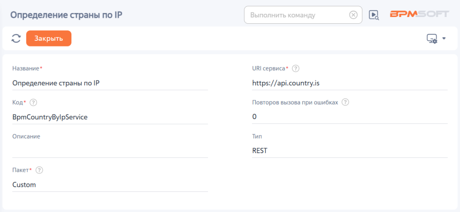
Task: Show help tooltip for URI сервиса
Action: pos(296,68)
